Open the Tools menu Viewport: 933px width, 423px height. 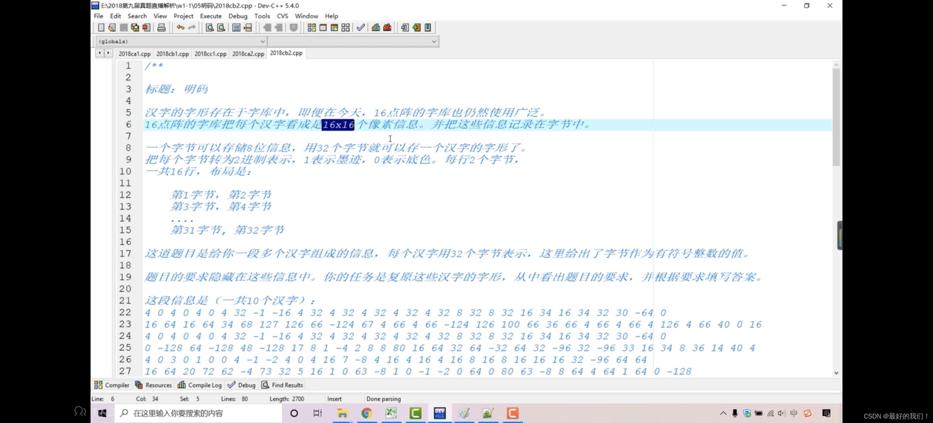[x=262, y=16]
